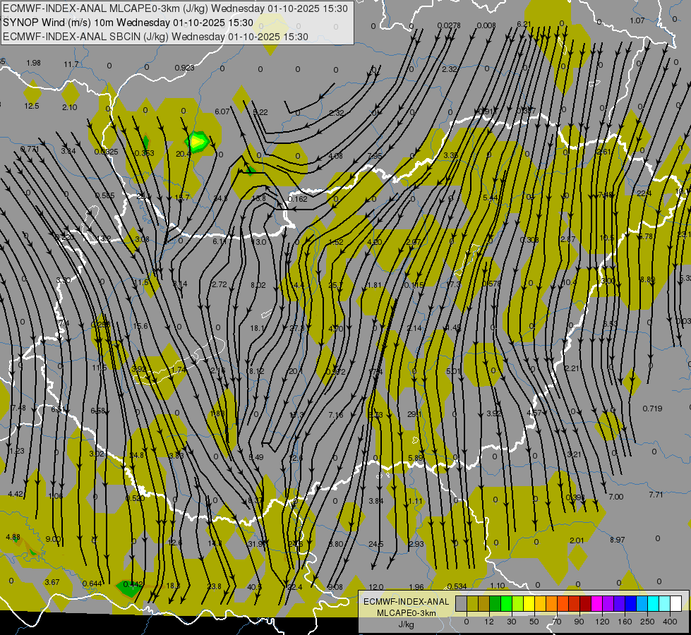Click the legend scale label 30
The height and width of the screenshot is (635, 691).
point(511,622)
